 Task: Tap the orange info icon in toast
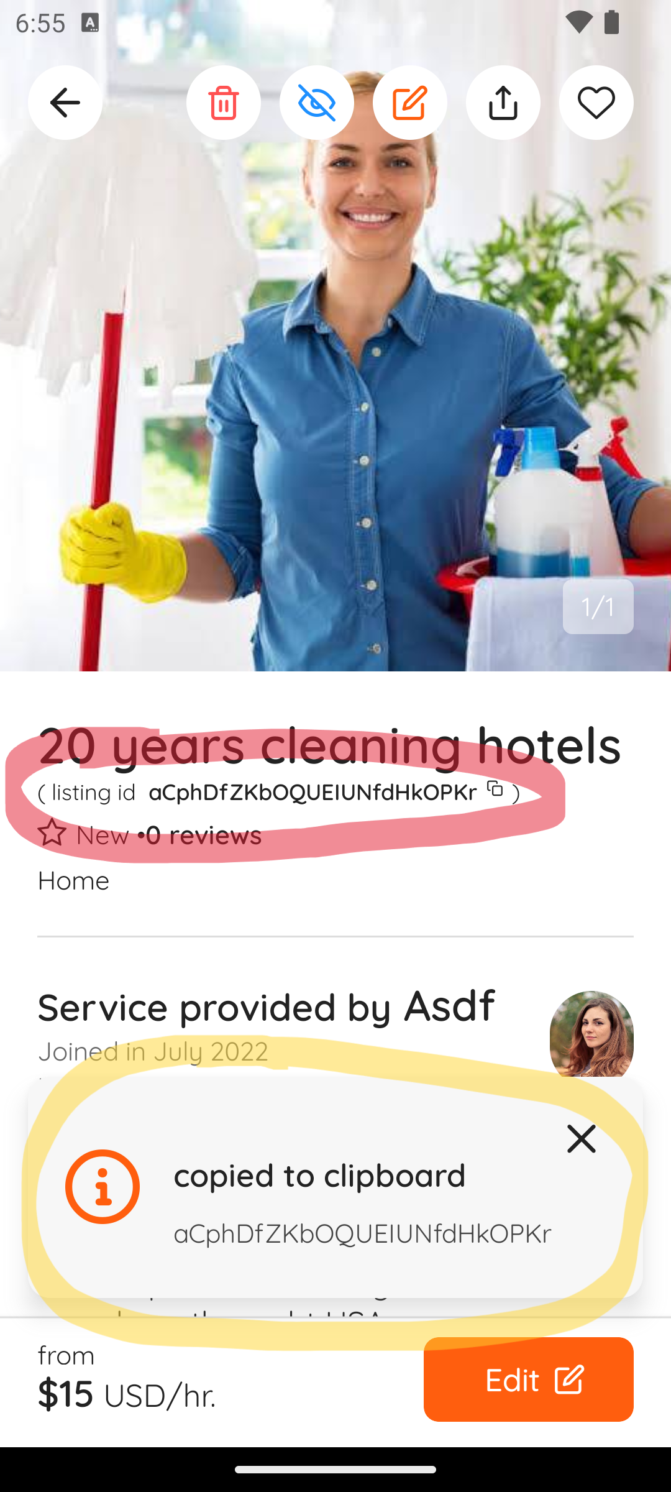103,1187
